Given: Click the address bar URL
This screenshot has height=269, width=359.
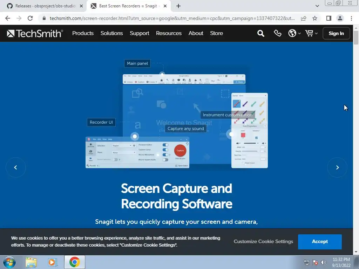Looking at the screenshot, I should click(172, 18).
